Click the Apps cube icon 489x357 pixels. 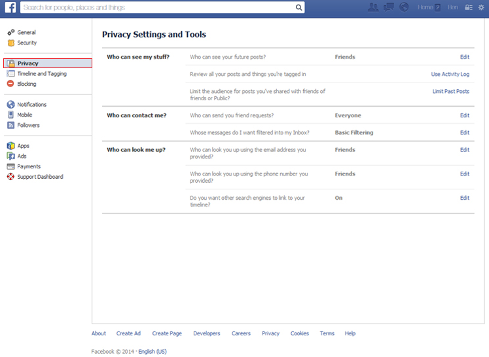(11, 145)
